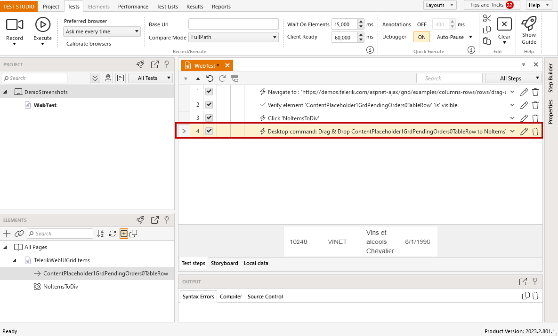Open the Compare Mode FullPath dropdown
This screenshot has width=558, height=336.
pos(234,37)
